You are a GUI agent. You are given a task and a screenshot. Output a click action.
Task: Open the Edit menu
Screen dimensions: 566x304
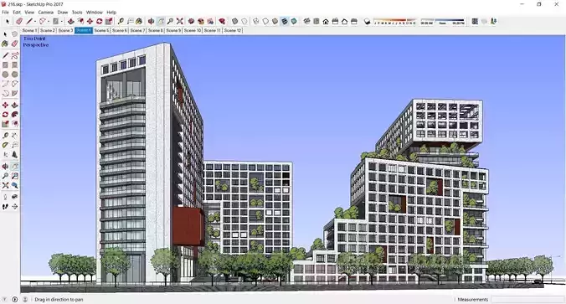tap(17, 13)
